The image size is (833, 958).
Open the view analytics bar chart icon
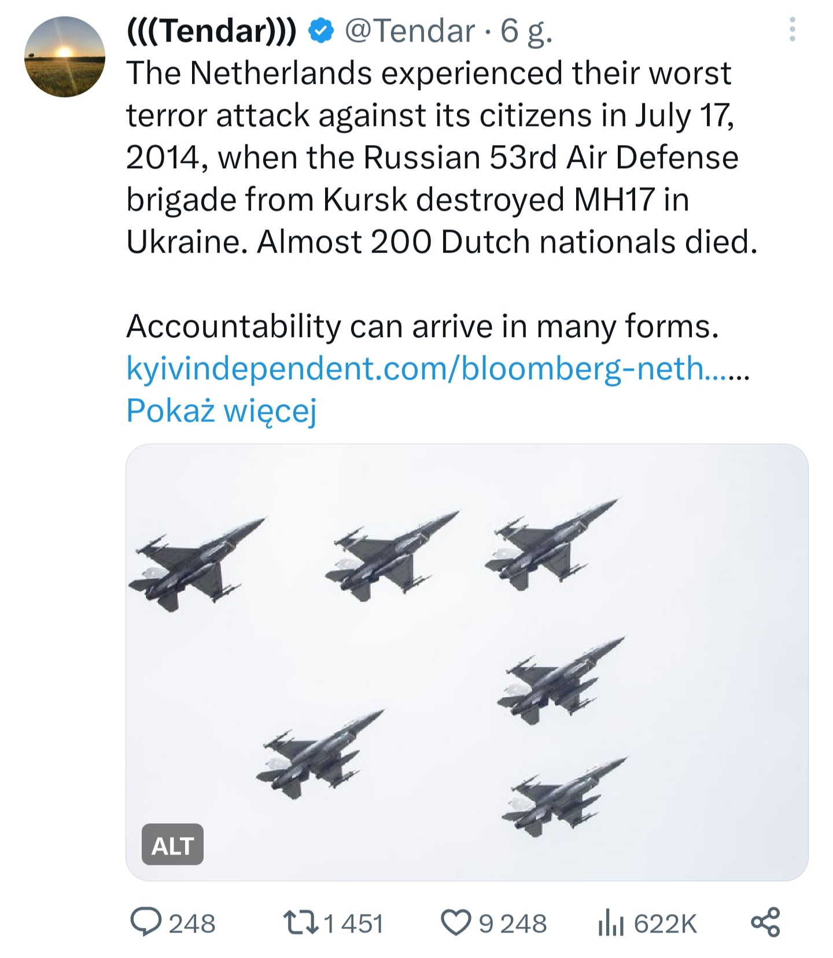pyautogui.click(x=611, y=923)
